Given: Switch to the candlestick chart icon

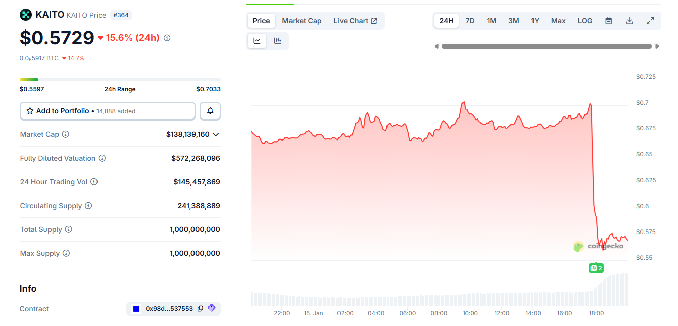Looking at the screenshot, I should 278,41.
